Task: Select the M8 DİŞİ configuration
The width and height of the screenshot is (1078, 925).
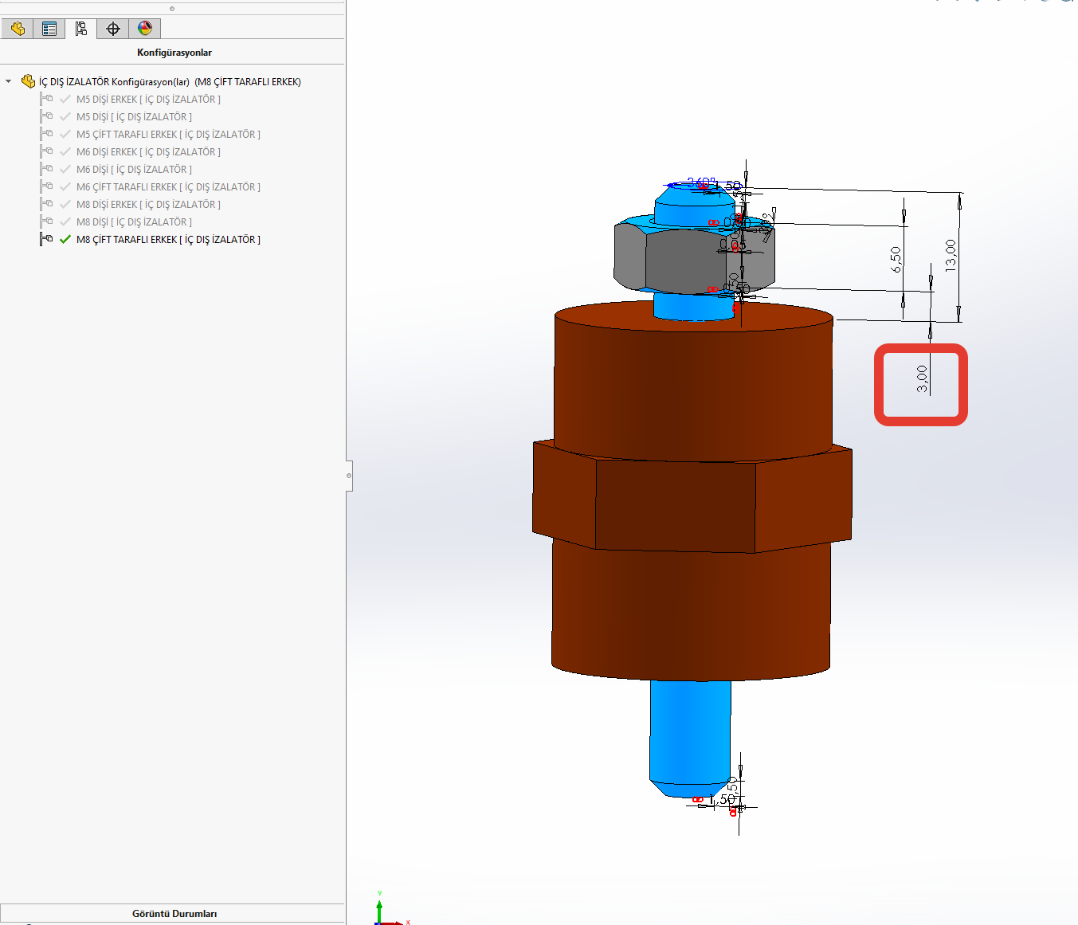Action: point(134,221)
